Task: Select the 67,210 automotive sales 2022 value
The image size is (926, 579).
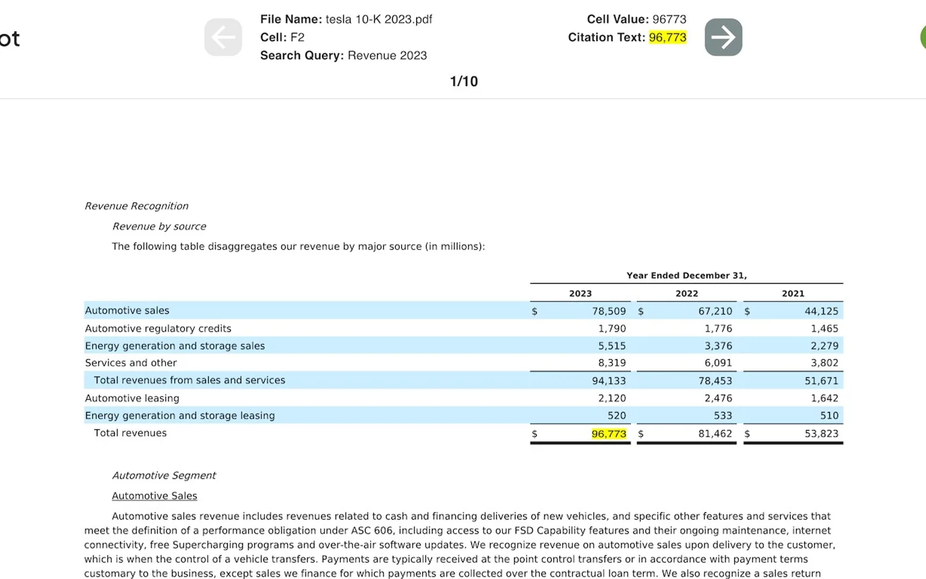Action: coord(715,311)
